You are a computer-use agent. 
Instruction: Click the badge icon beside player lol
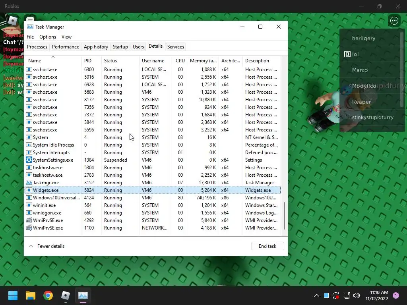(347, 54)
